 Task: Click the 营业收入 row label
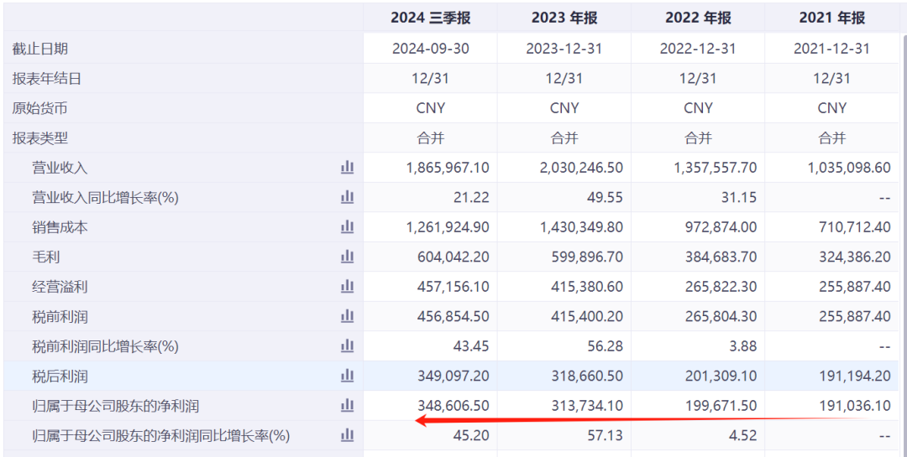[60, 168]
